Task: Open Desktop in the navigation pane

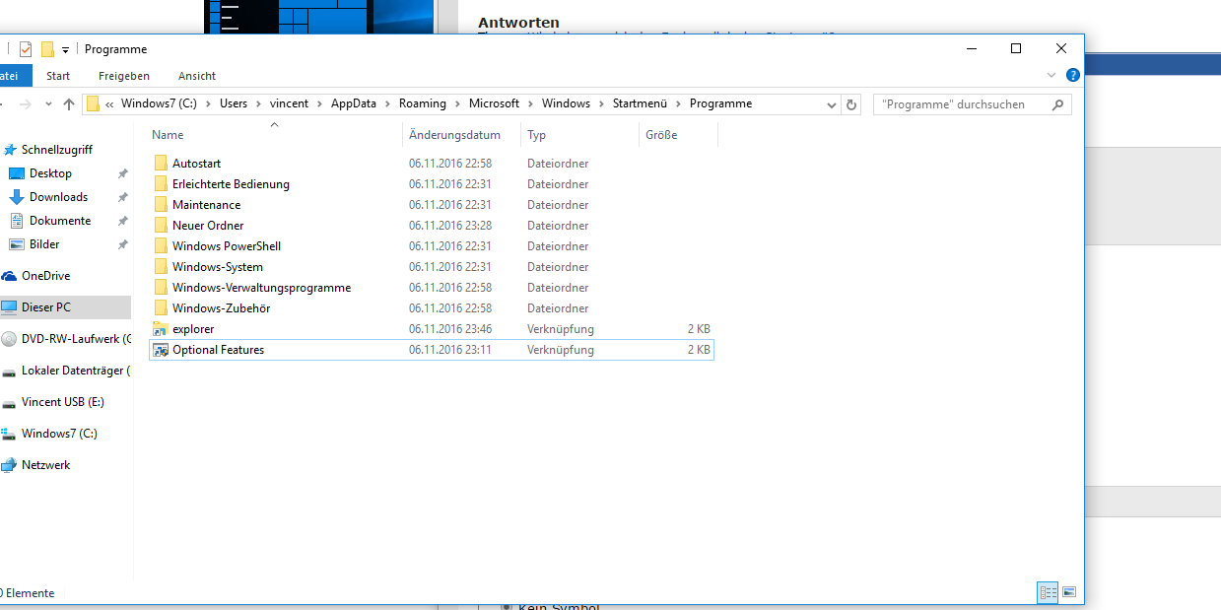Action: [50, 173]
